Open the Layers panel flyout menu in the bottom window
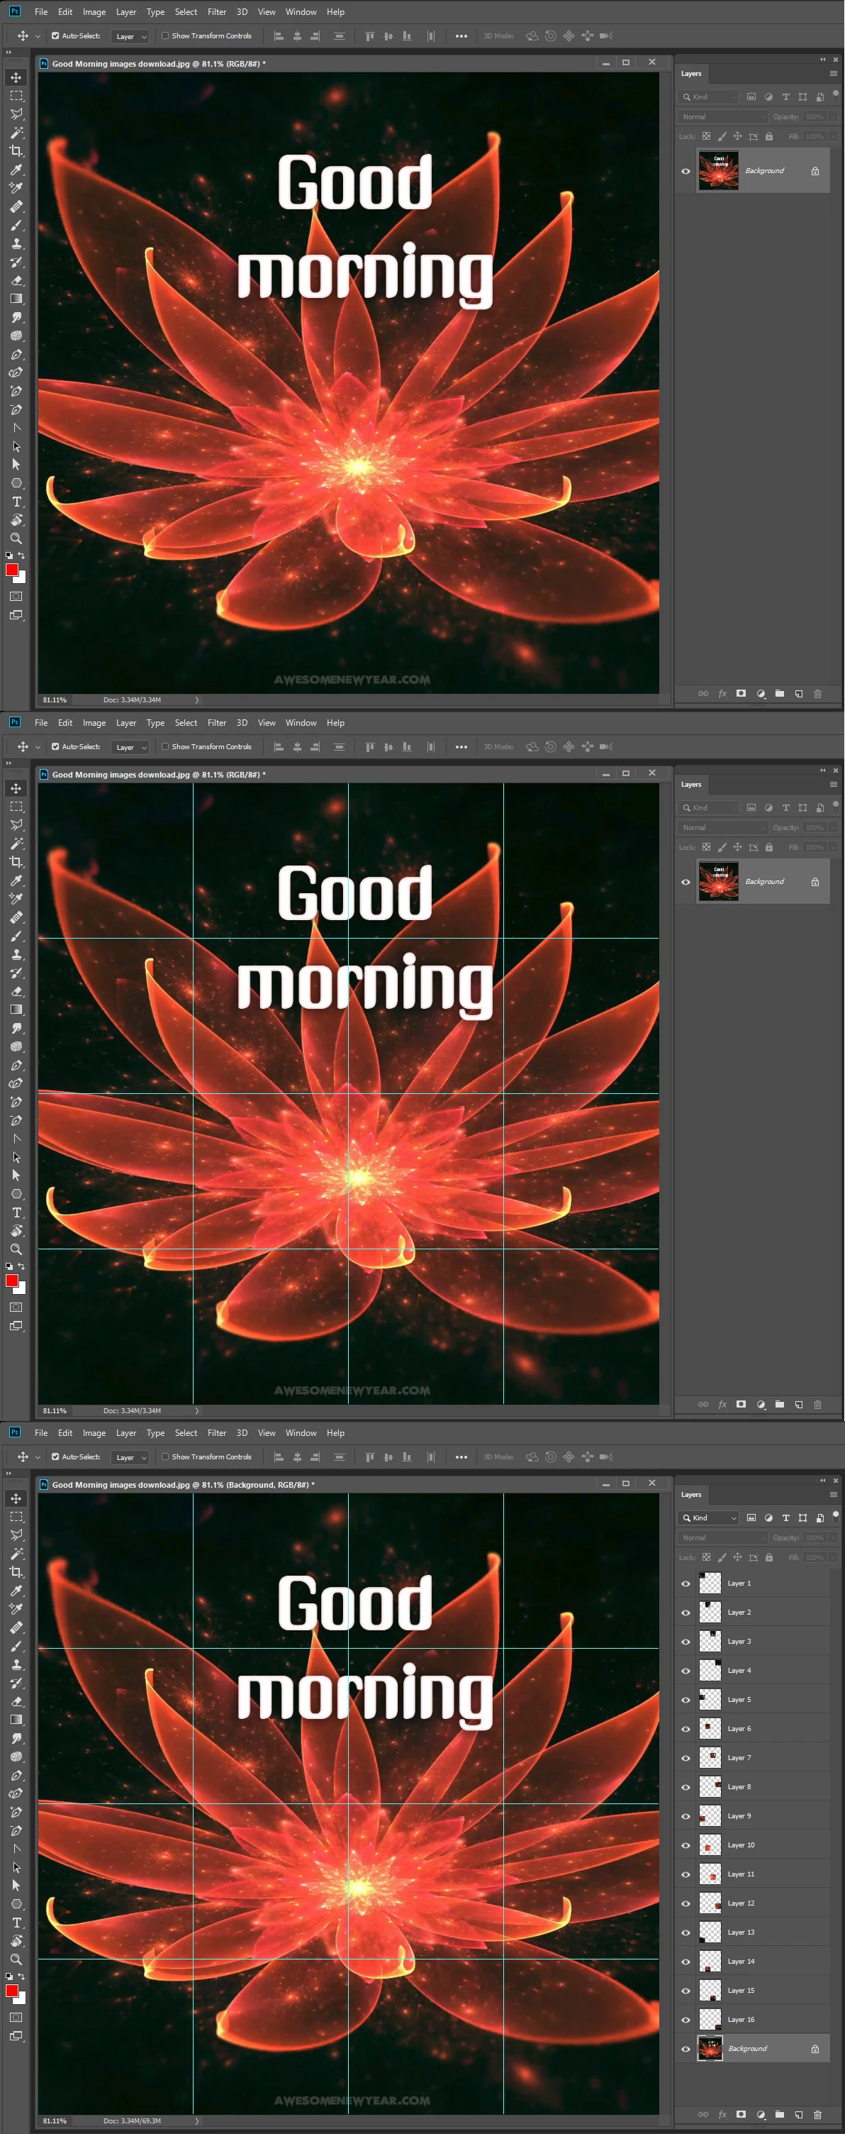The image size is (845, 2134). [x=832, y=1495]
